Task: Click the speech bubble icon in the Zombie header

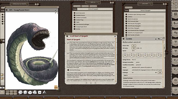Action: (161, 39)
